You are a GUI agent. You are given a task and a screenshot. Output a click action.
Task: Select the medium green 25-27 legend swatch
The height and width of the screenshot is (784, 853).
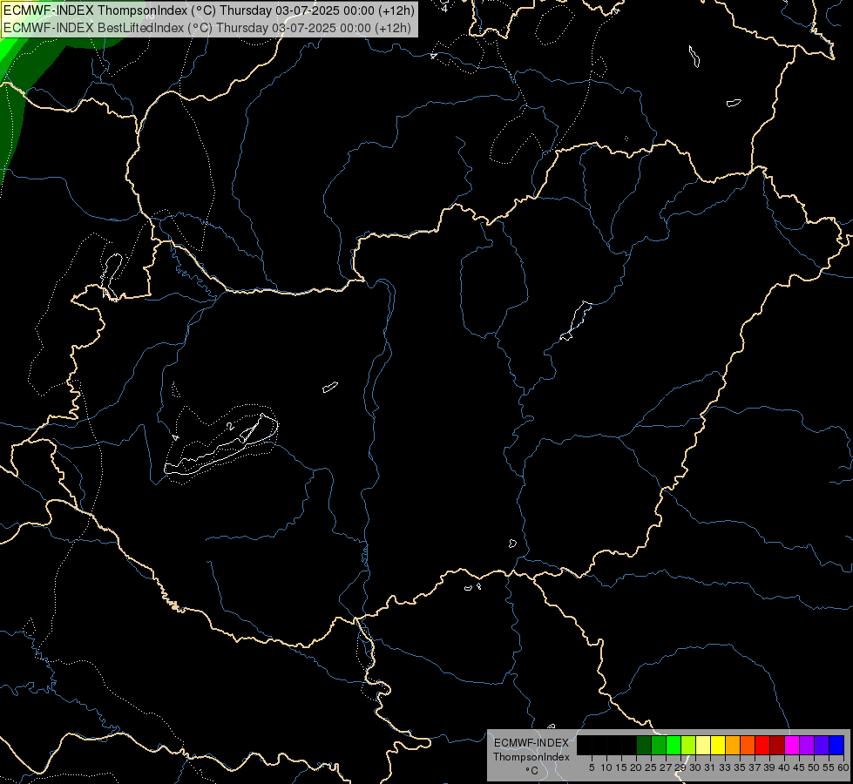(x=659, y=745)
